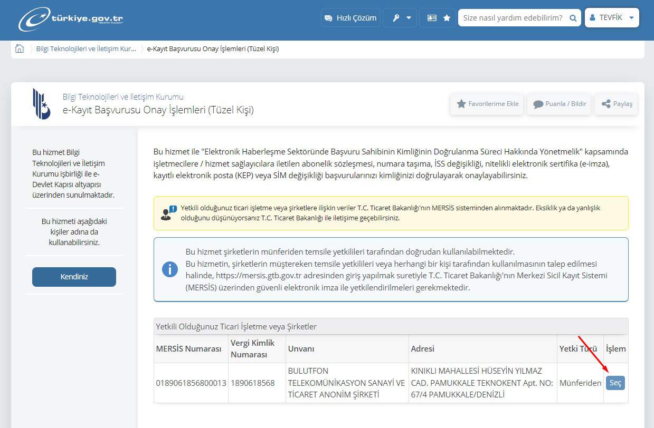Click the türkiye.gov.tr logo

tap(71, 19)
